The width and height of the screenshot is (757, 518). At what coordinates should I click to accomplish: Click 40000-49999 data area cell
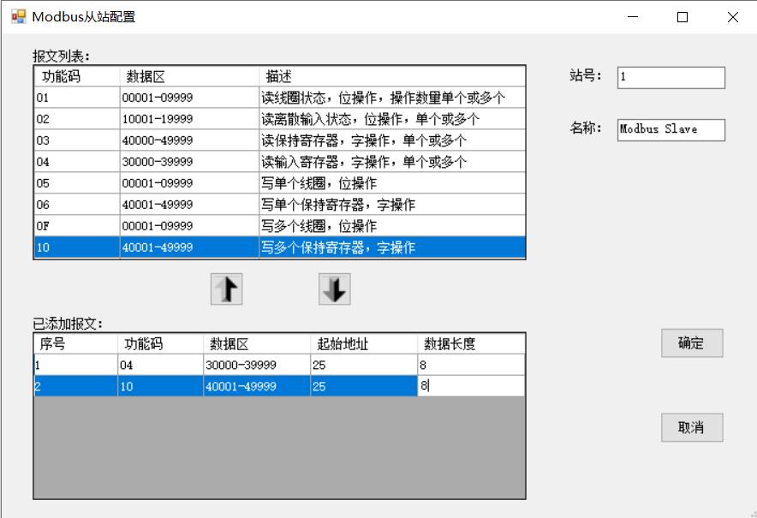point(189,140)
